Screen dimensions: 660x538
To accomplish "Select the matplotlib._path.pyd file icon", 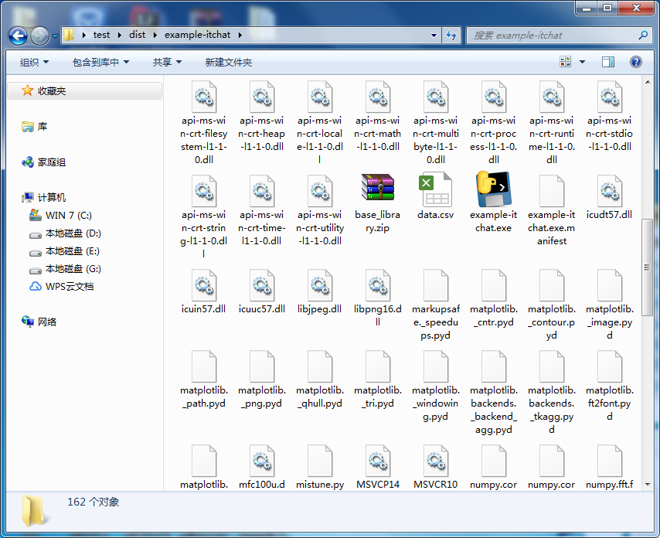I will 204,366.
